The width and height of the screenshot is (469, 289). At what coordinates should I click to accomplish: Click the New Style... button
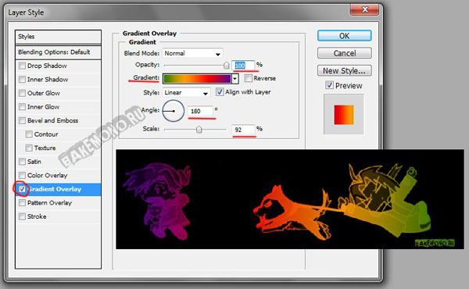(344, 71)
